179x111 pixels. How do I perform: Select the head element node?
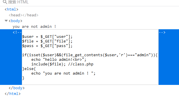pyautogui.click(x=24, y=15)
